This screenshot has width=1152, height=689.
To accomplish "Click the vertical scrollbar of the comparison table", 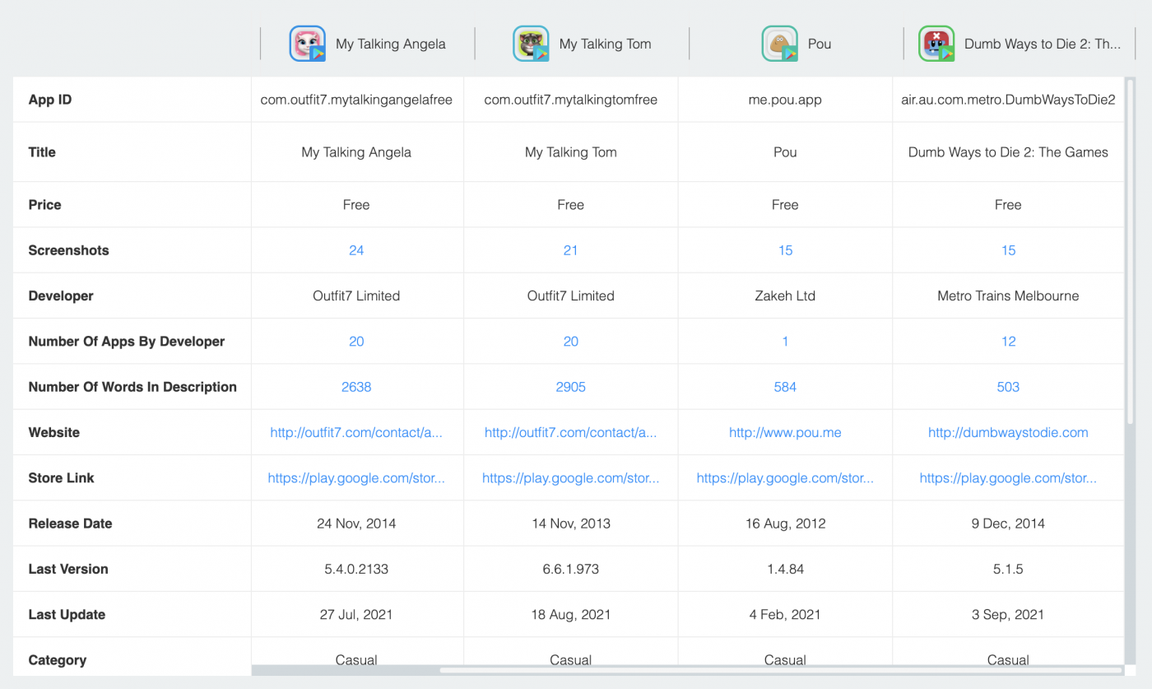I will pos(1131,251).
